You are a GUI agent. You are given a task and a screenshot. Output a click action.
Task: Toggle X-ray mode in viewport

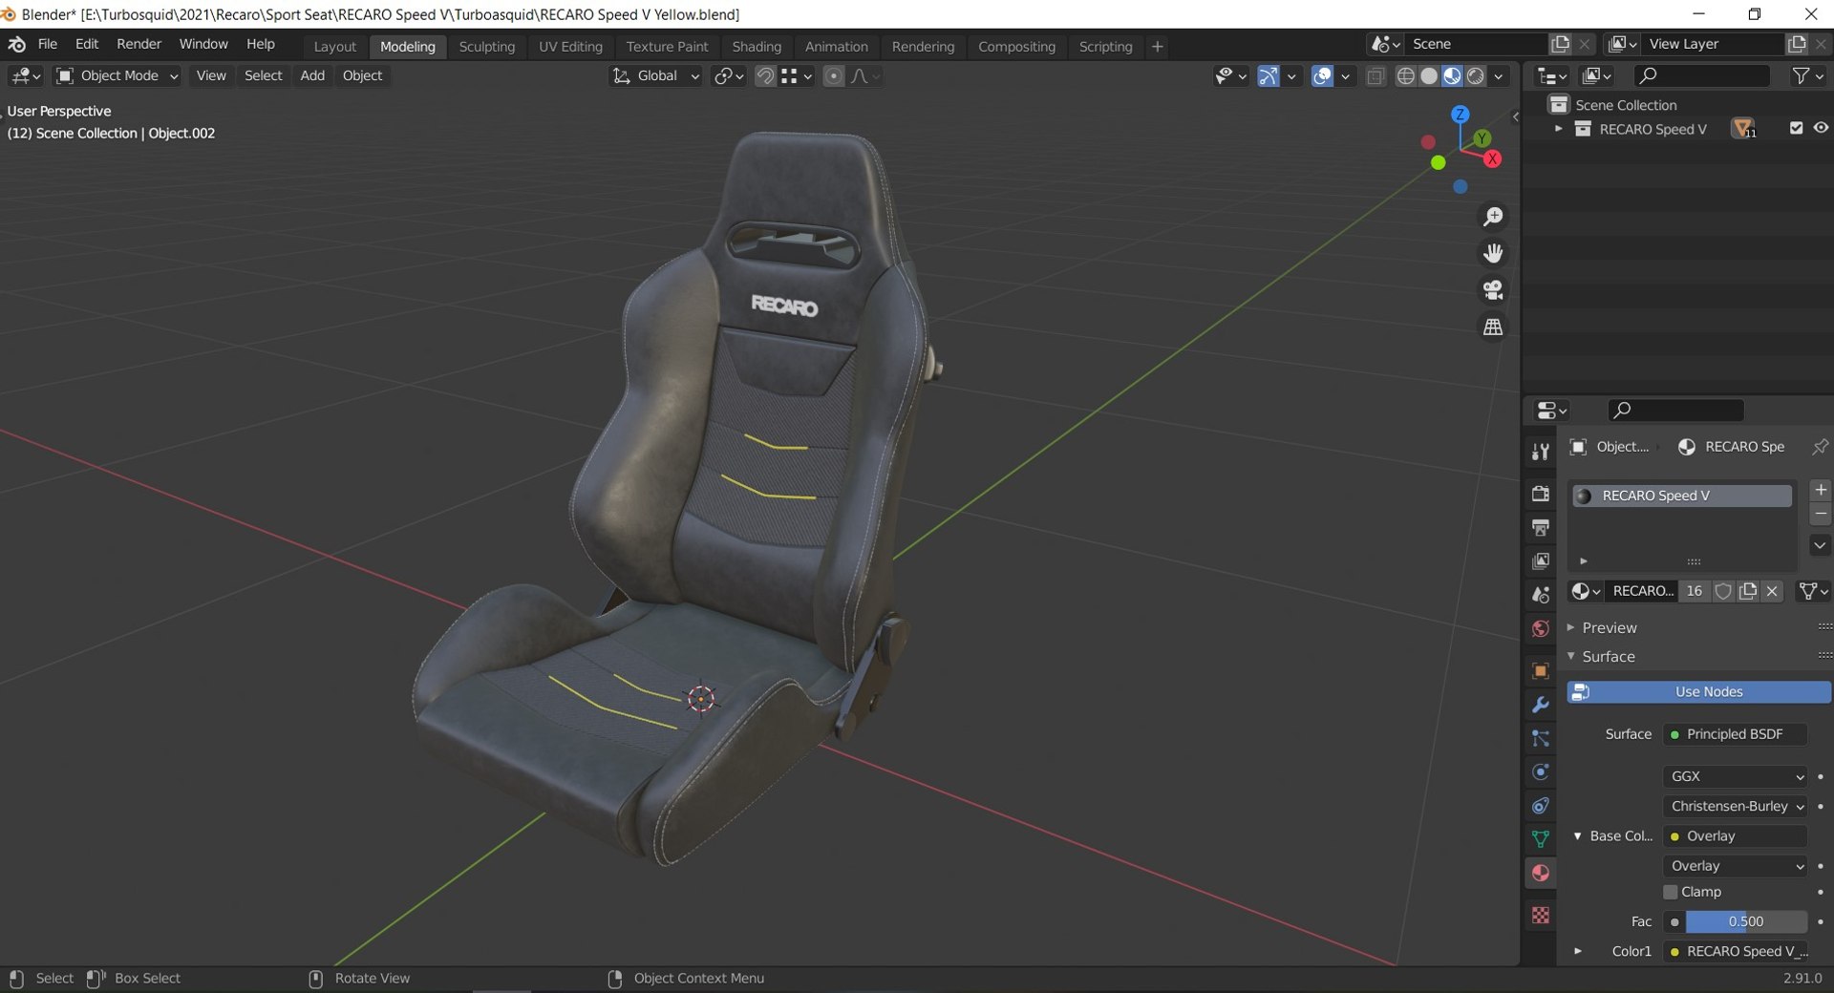1375,75
